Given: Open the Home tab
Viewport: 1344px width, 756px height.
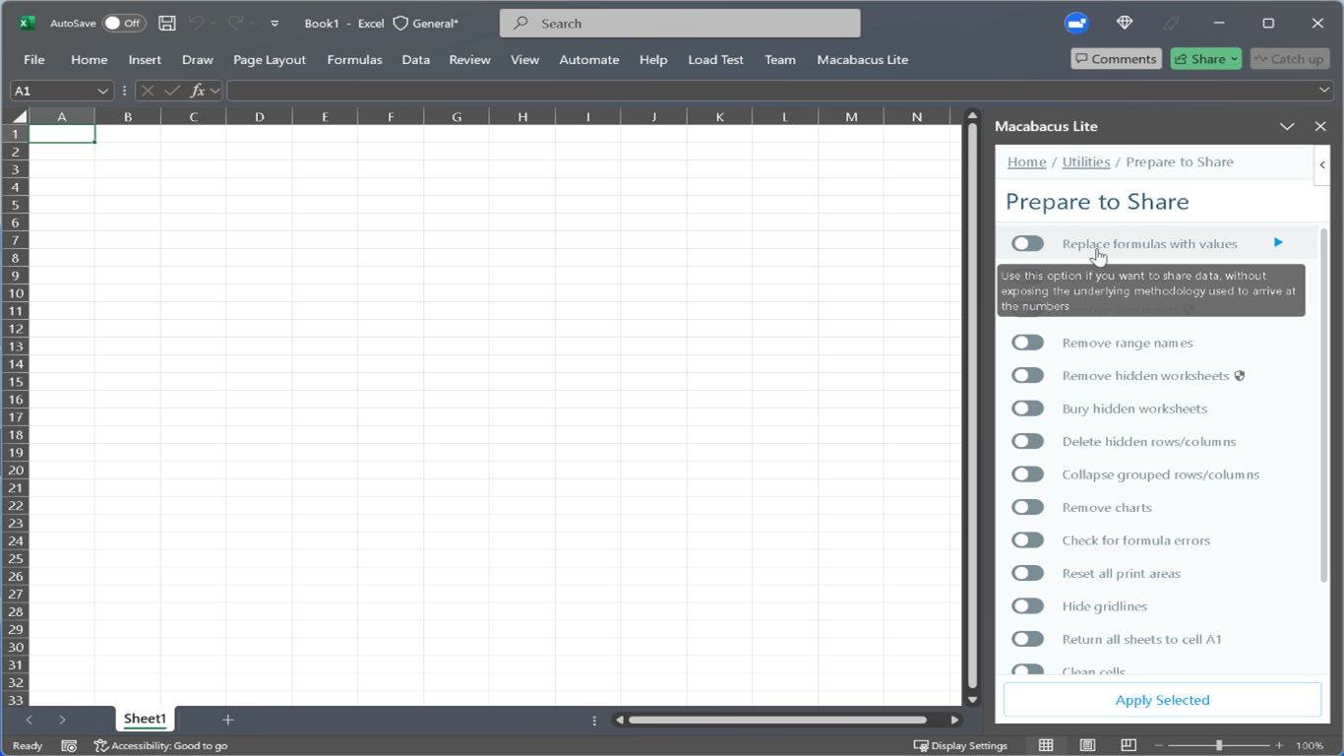Looking at the screenshot, I should [89, 59].
